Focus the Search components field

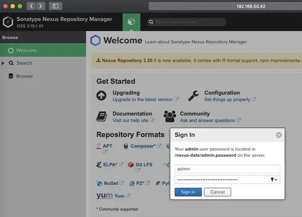coord(187,22)
